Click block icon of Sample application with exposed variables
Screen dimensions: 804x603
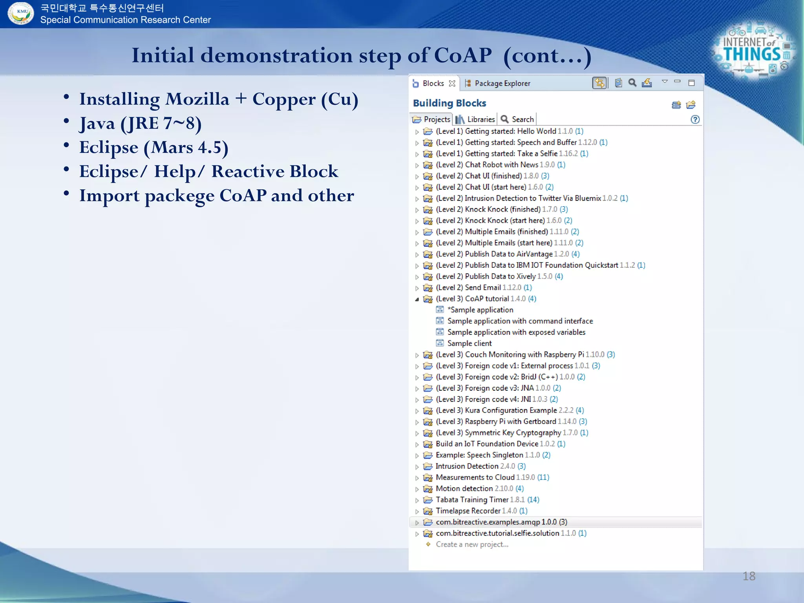tap(440, 332)
